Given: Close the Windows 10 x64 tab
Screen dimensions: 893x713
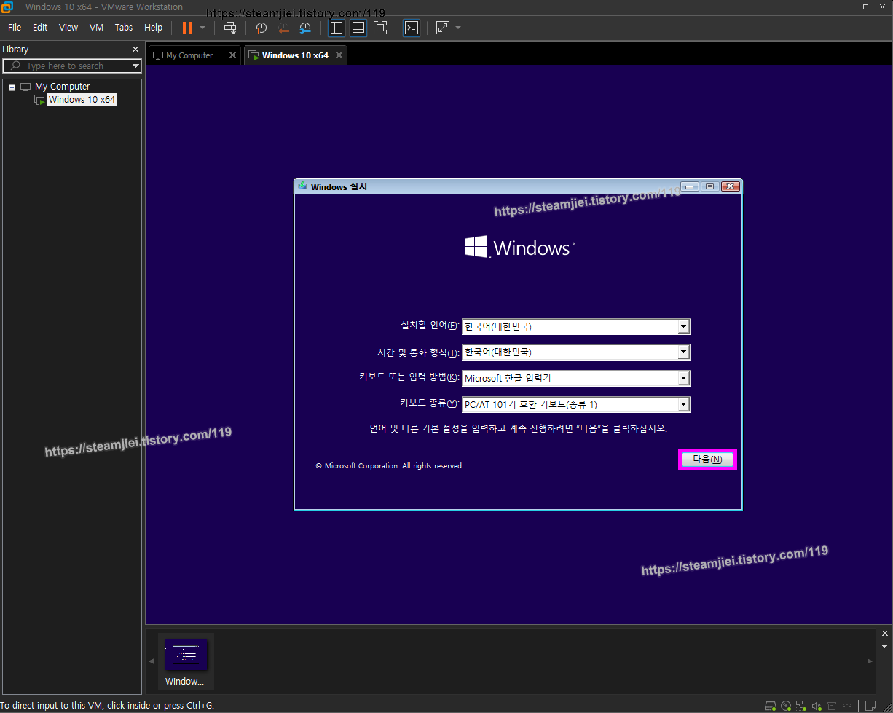Looking at the screenshot, I should click(339, 55).
